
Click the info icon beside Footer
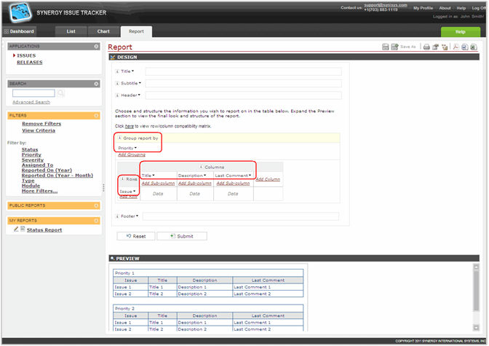click(117, 216)
